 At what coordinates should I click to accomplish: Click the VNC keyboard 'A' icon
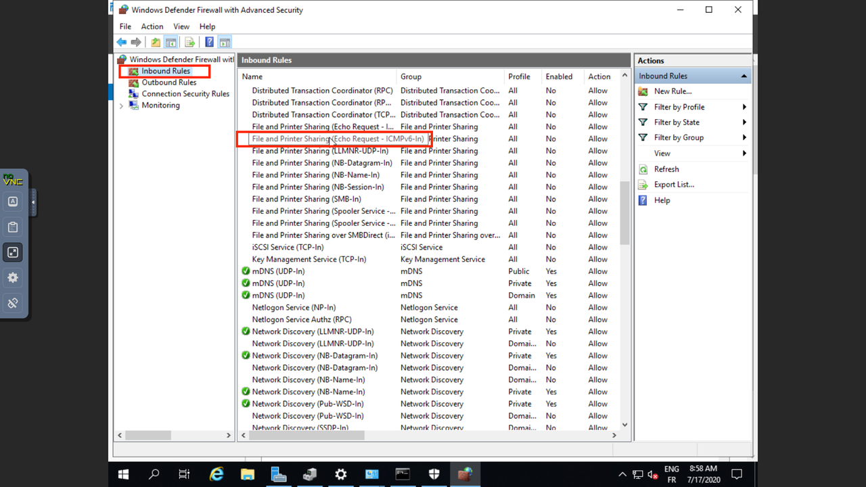tap(13, 202)
